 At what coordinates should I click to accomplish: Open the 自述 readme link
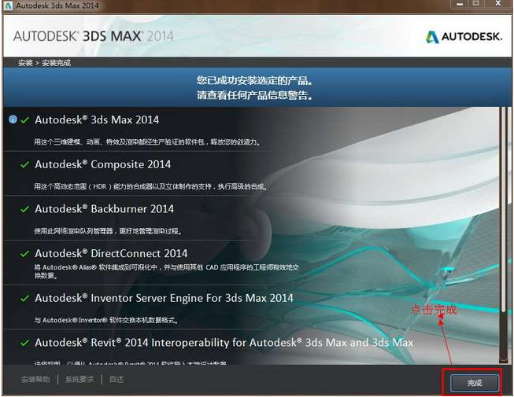(116, 380)
